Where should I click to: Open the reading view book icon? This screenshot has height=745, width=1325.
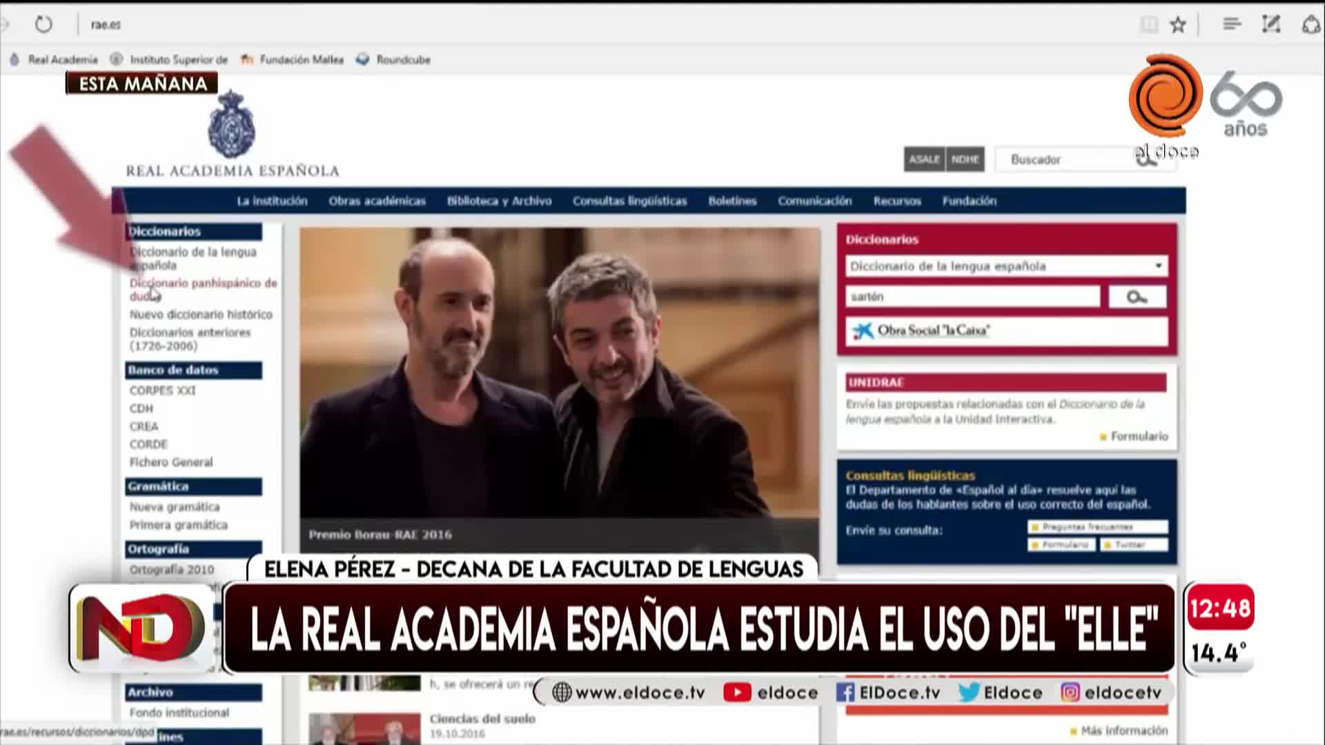pos(1149,25)
